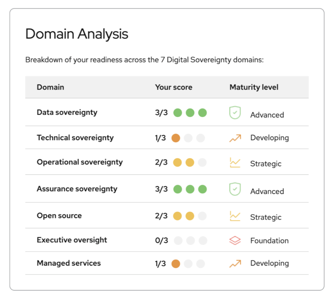The width and height of the screenshot is (336, 299).
Task: Click the orange score dot for Managed services
Action: (176, 264)
